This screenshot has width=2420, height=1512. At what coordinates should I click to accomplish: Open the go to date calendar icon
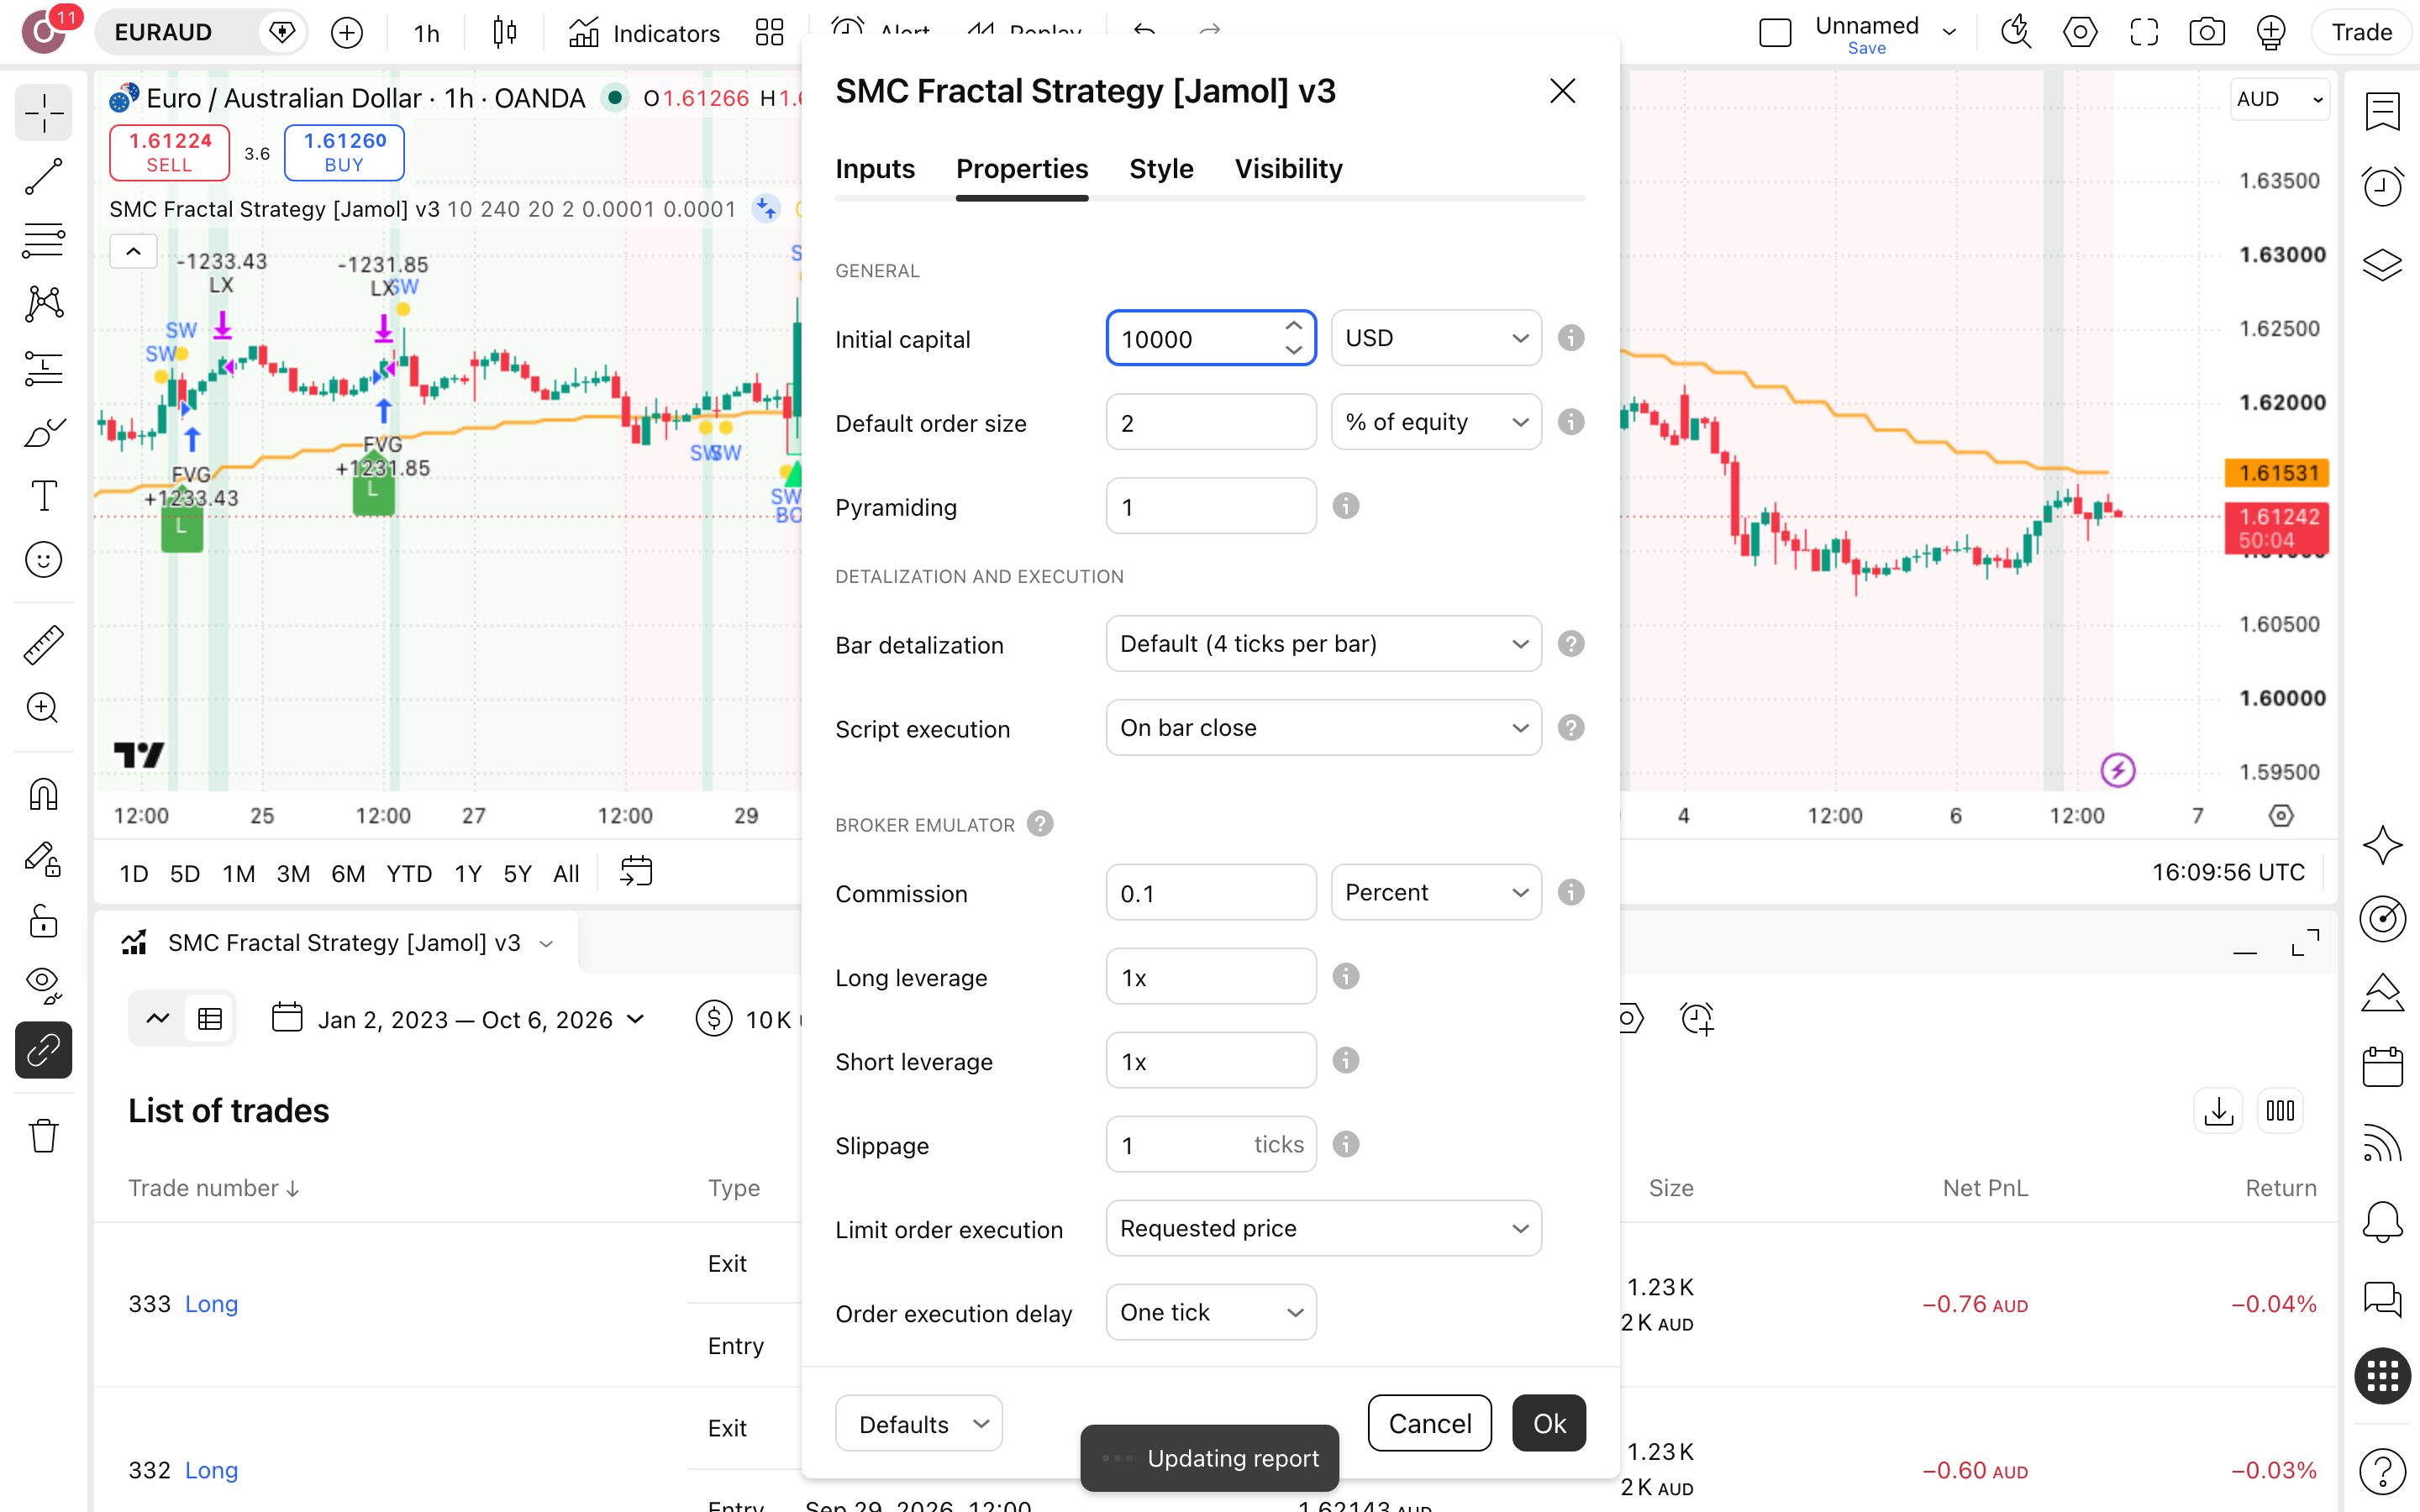[x=636, y=872]
